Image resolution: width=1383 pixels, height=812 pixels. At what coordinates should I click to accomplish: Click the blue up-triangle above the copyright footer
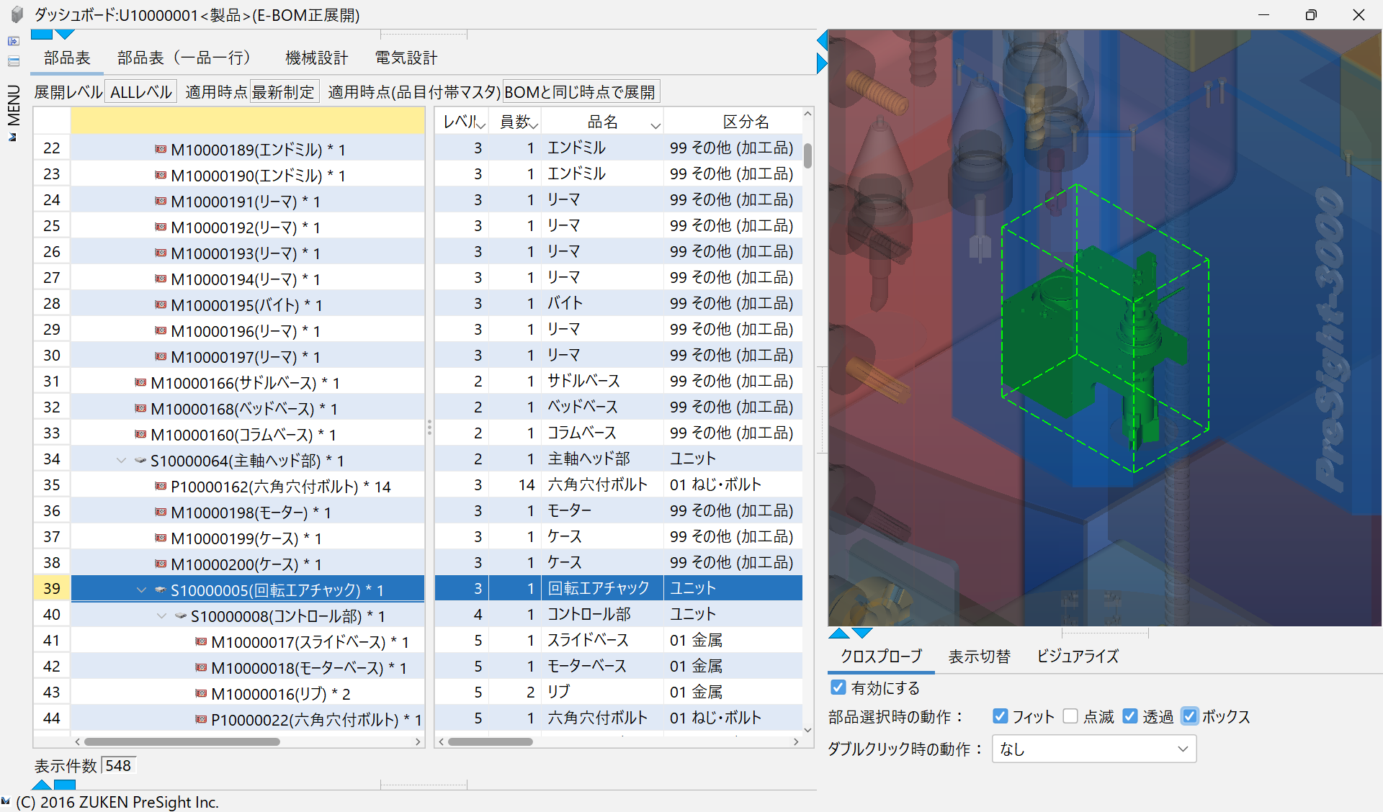pos(42,784)
